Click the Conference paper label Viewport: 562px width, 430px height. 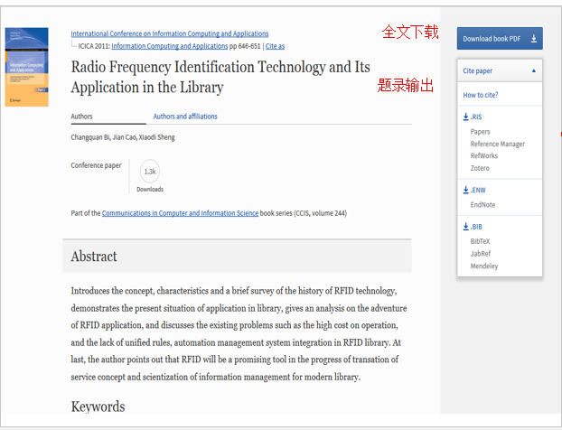point(96,165)
